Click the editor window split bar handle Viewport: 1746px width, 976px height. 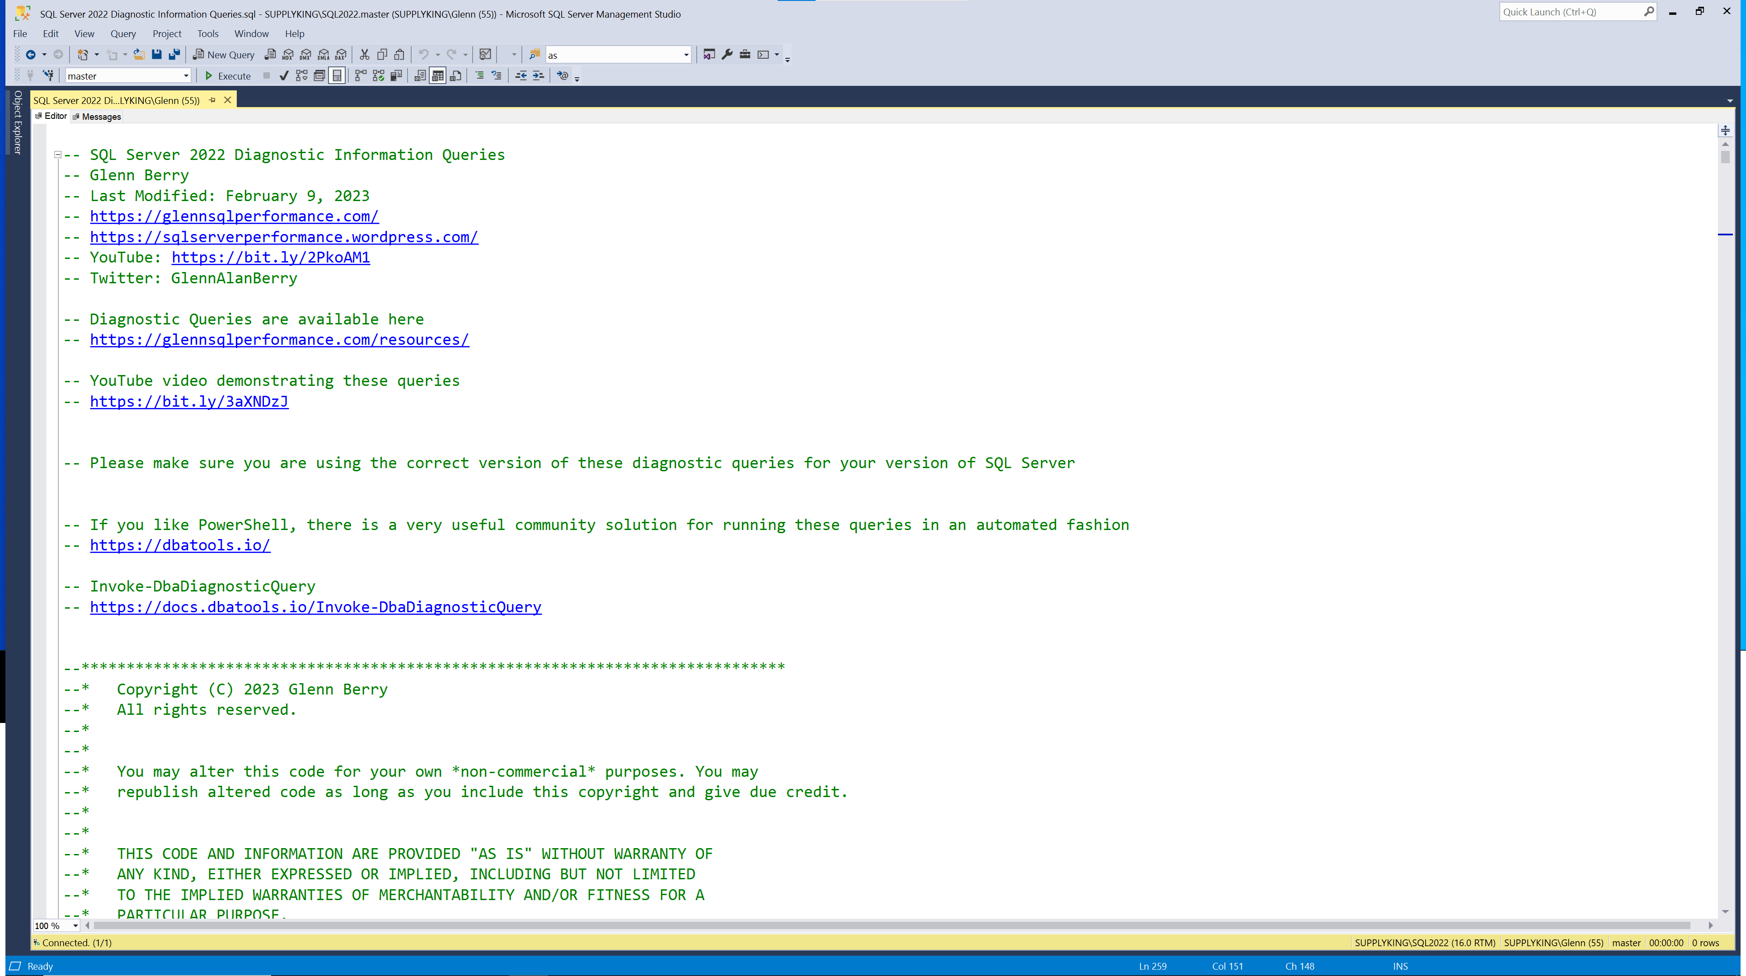coord(1725,130)
